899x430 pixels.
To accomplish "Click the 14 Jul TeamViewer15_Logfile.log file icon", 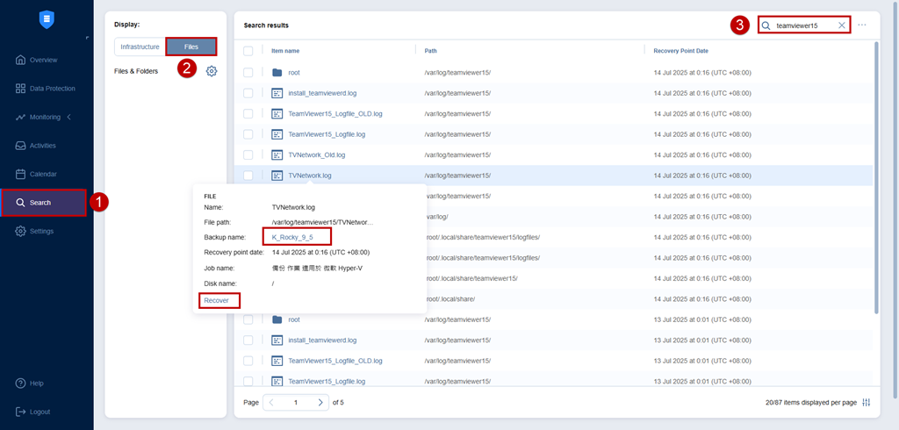I will pos(277,134).
